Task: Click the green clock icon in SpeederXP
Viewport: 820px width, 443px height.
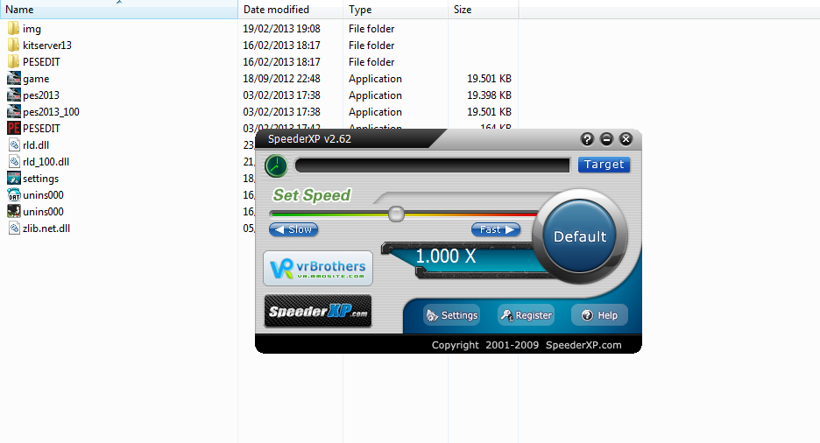Action: [276, 166]
